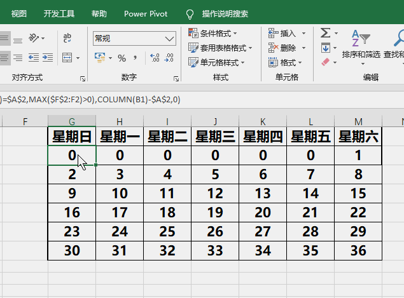The height and width of the screenshot is (298, 404).
Task: Select cell with 星期三
Action: (x=215, y=137)
